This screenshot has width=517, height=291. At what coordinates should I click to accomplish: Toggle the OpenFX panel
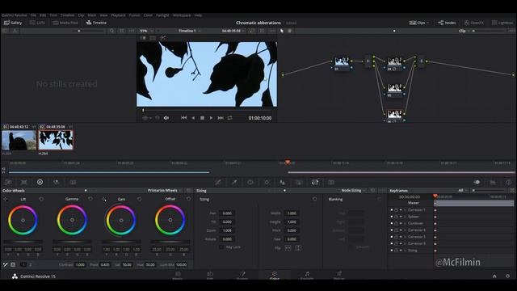(474, 23)
